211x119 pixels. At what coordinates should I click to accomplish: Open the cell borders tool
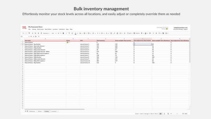click(x=84, y=33)
